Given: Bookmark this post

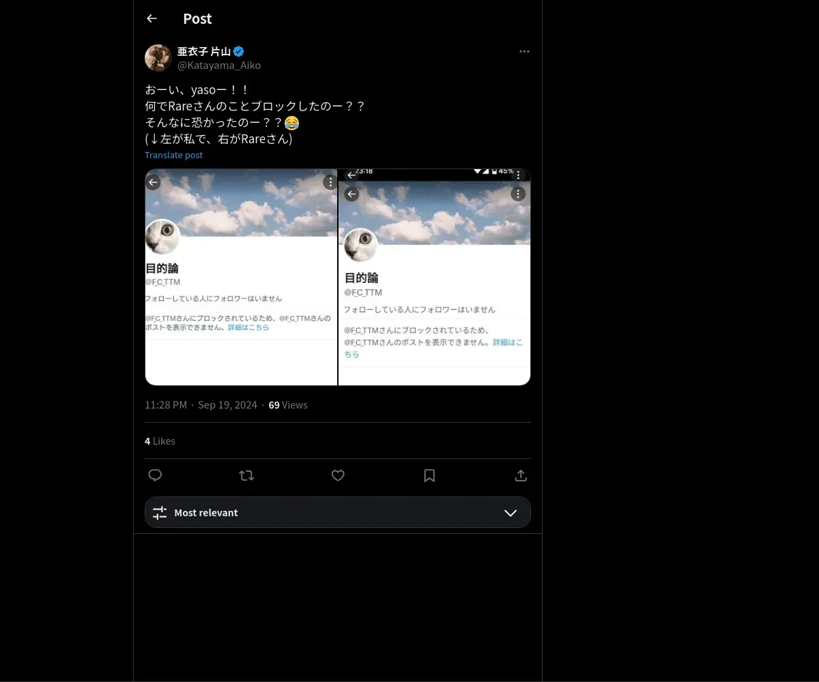Looking at the screenshot, I should pyautogui.click(x=429, y=475).
